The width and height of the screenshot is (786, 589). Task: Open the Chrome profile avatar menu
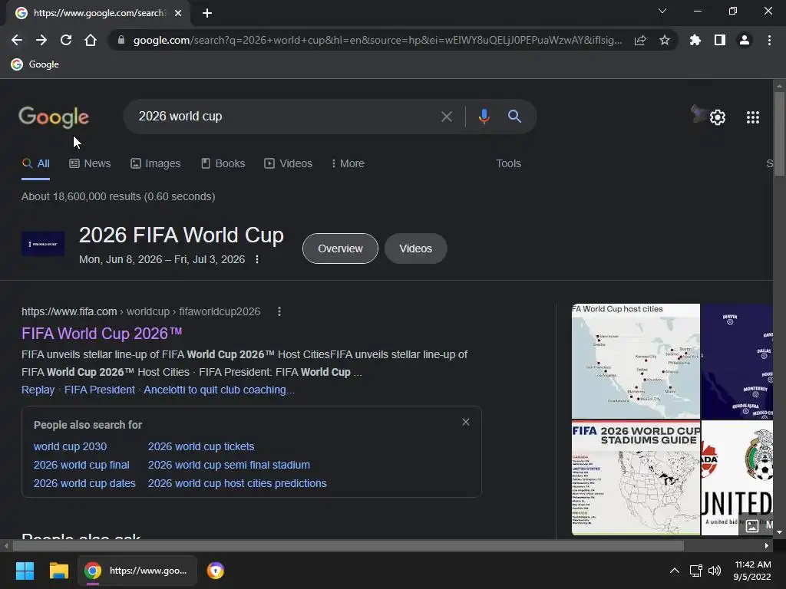pyautogui.click(x=745, y=40)
